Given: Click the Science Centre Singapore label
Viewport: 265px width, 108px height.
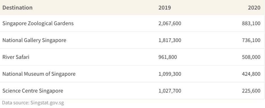Looking at the screenshot, I should [33, 91].
